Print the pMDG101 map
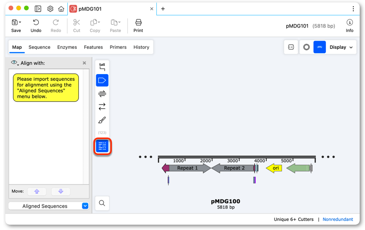 pos(138,26)
